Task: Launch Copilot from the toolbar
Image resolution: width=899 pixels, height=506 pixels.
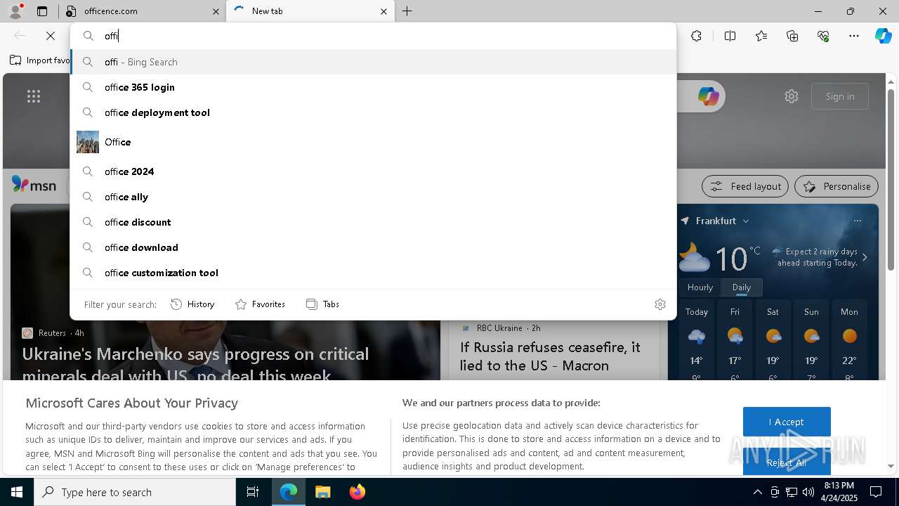Action: [x=883, y=36]
